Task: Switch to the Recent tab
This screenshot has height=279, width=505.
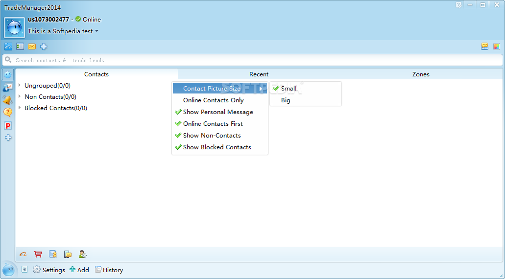Action: click(259, 74)
